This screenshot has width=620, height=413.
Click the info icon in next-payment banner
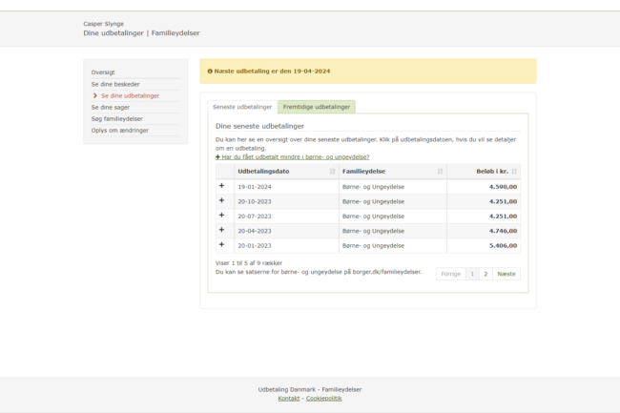(210, 72)
